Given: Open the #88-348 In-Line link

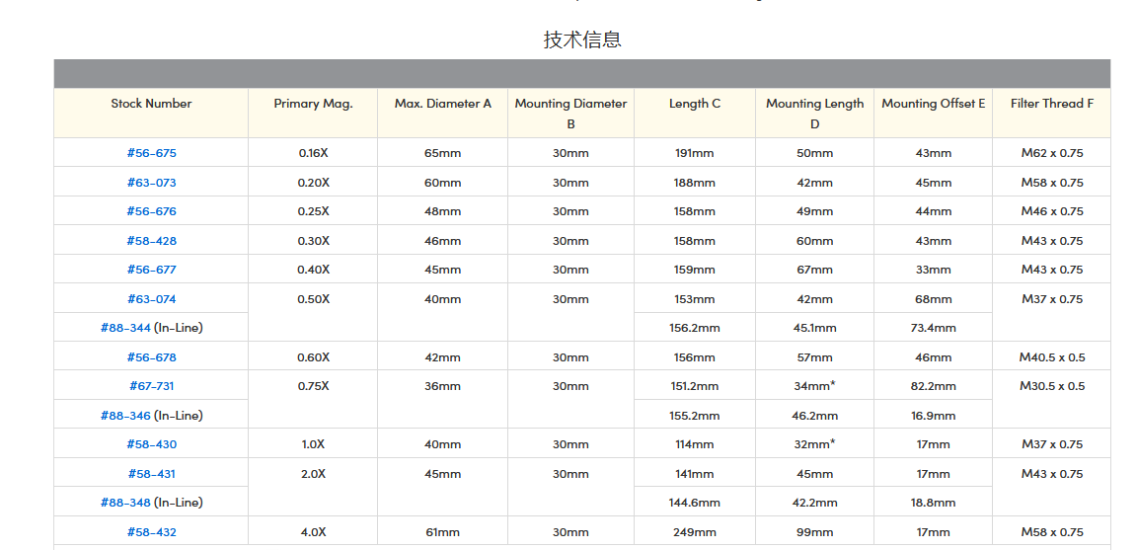Looking at the screenshot, I should pyautogui.click(x=126, y=503).
